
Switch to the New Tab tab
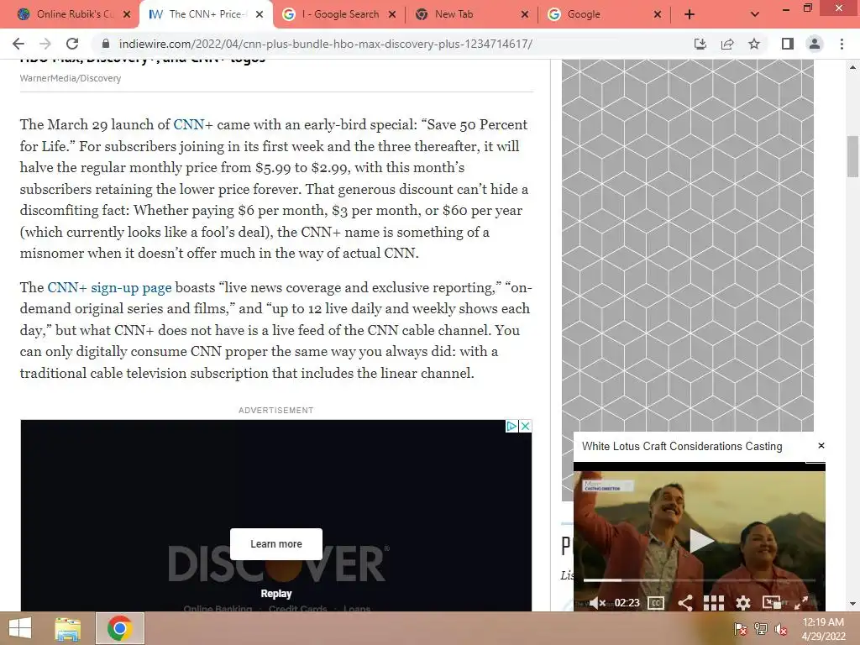pos(472,14)
